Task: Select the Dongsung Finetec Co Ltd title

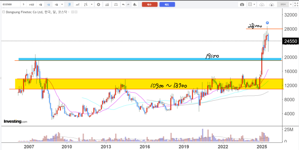Action: pos(25,12)
